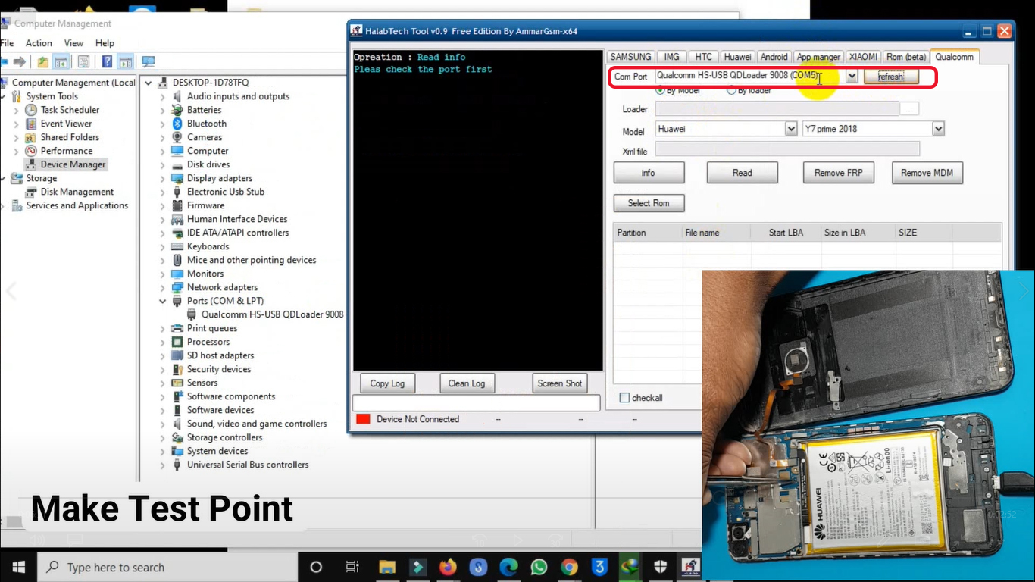
Task: Switch to the SAMSUNG tab
Action: pos(630,57)
